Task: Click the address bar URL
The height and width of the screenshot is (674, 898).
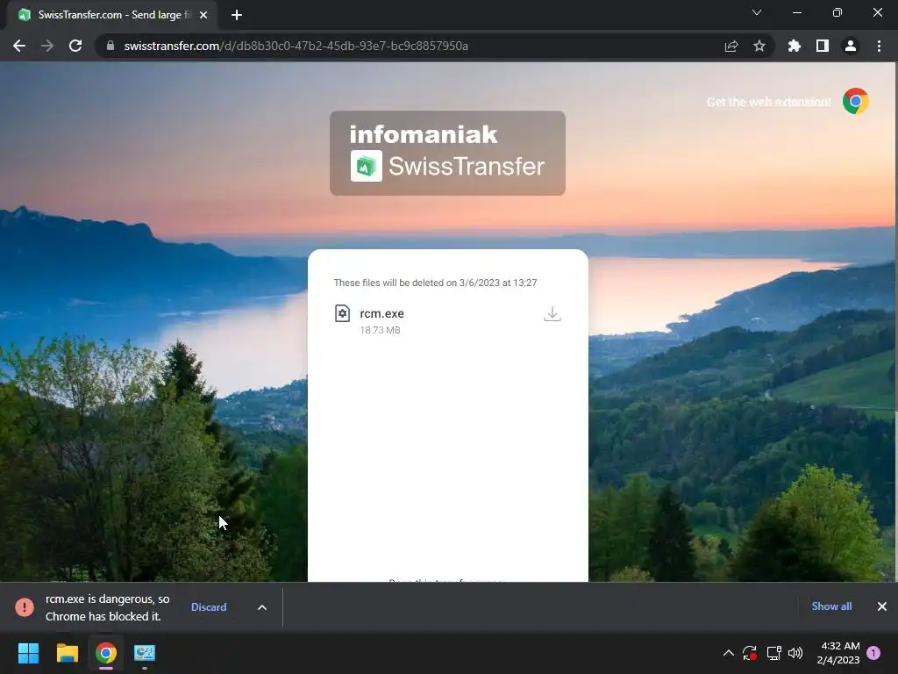Action: coord(296,46)
